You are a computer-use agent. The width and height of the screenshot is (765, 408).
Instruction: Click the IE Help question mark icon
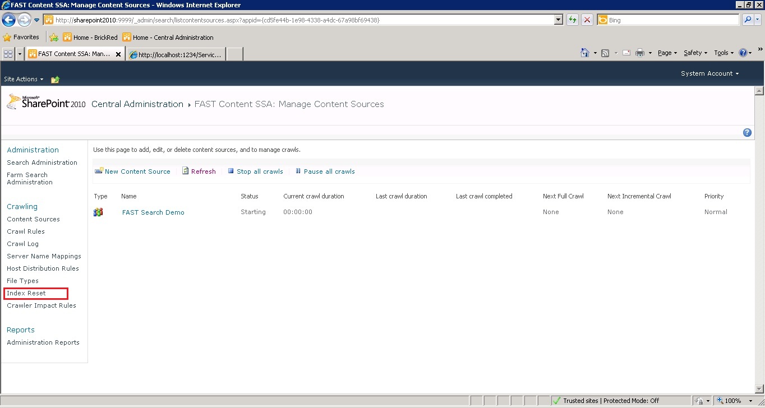744,53
